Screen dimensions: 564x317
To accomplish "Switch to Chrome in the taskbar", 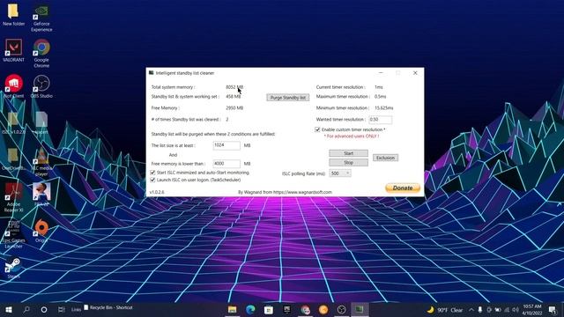I will click(x=305, y=309).
